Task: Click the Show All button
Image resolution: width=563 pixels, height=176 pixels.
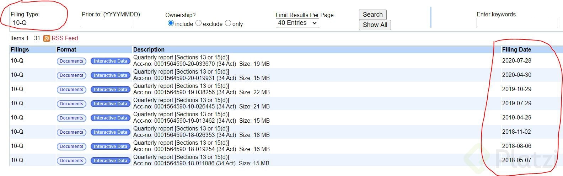Action: 375,25
